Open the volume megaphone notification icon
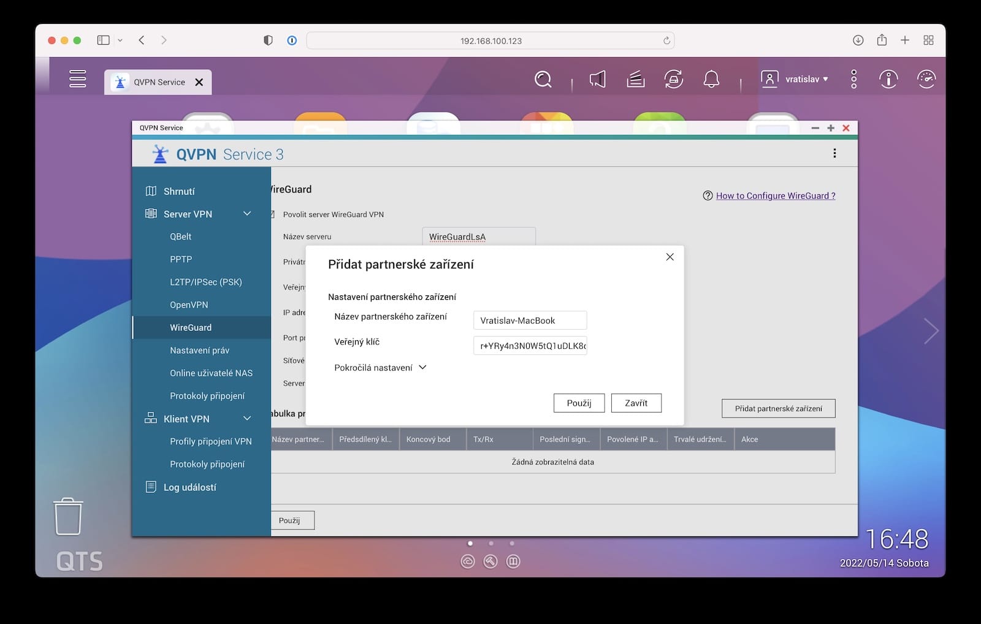Viewport: 981px width, 624px height. pos(597,79)
